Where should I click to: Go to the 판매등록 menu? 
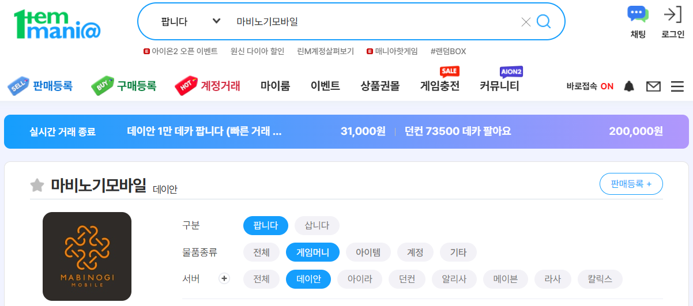pos(52,86)
